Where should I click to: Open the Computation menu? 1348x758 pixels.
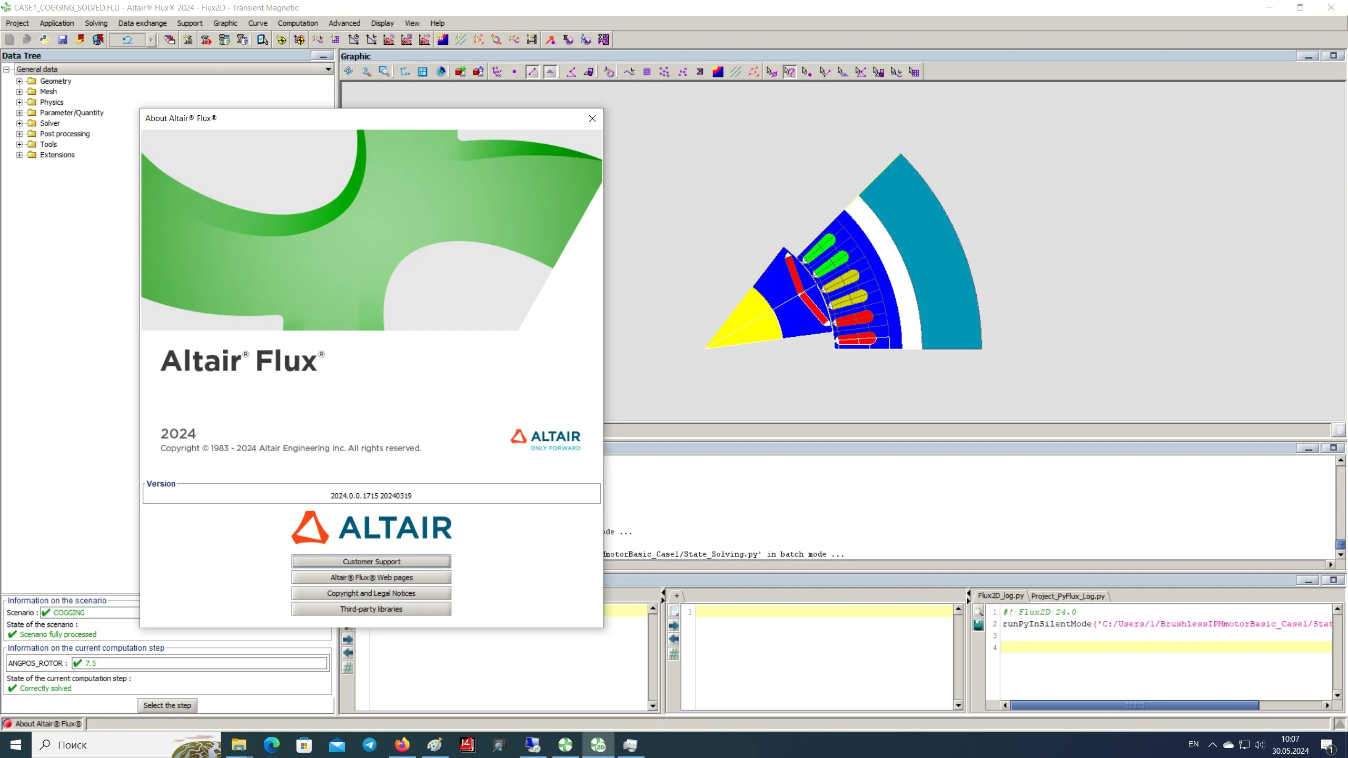(298, 23)
